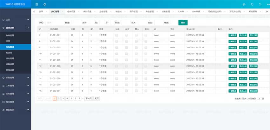The width and height of the screenshot is (270, 130).
Task: Click the green 搜索 search button
Action: [183, 23]
